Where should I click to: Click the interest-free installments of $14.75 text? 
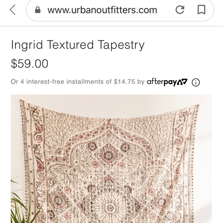coord(80,82)
